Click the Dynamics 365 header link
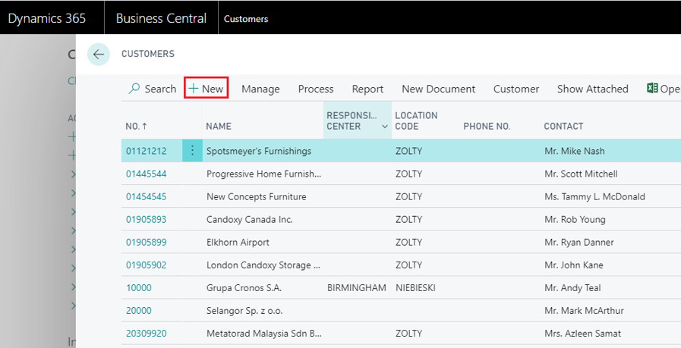The height and width of the screenshot is (348, 681). point(47,18)
